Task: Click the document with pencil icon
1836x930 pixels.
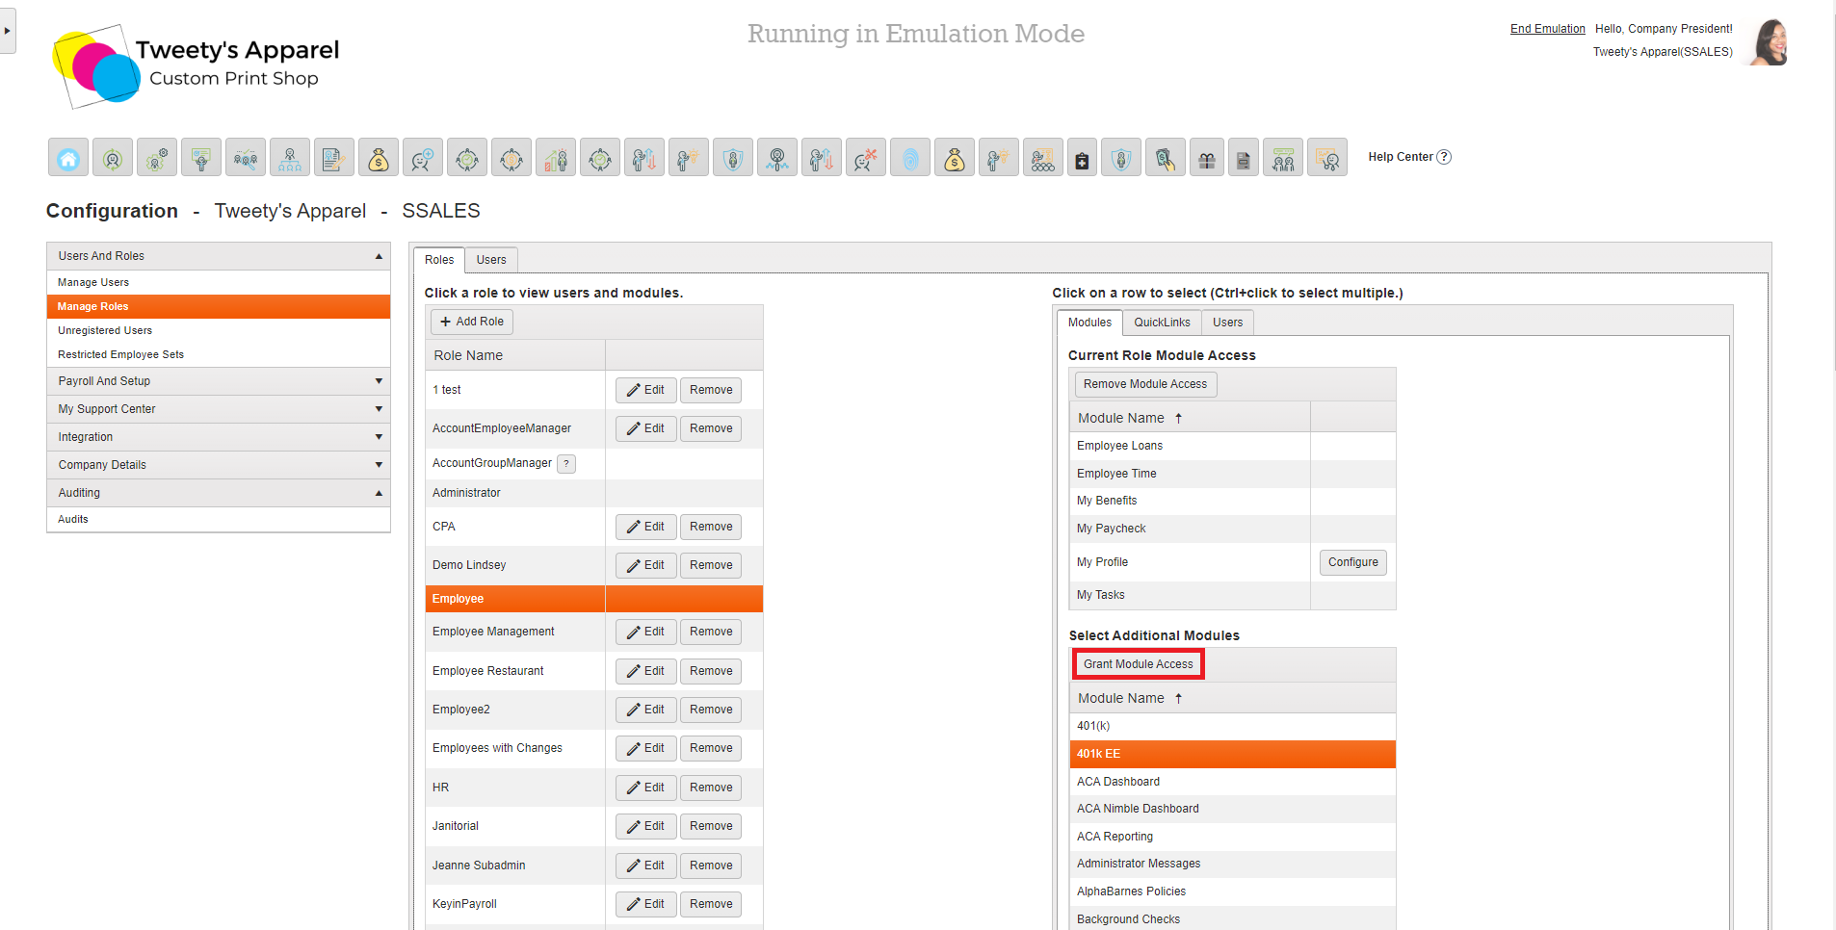Action: [x=334, y=158]
